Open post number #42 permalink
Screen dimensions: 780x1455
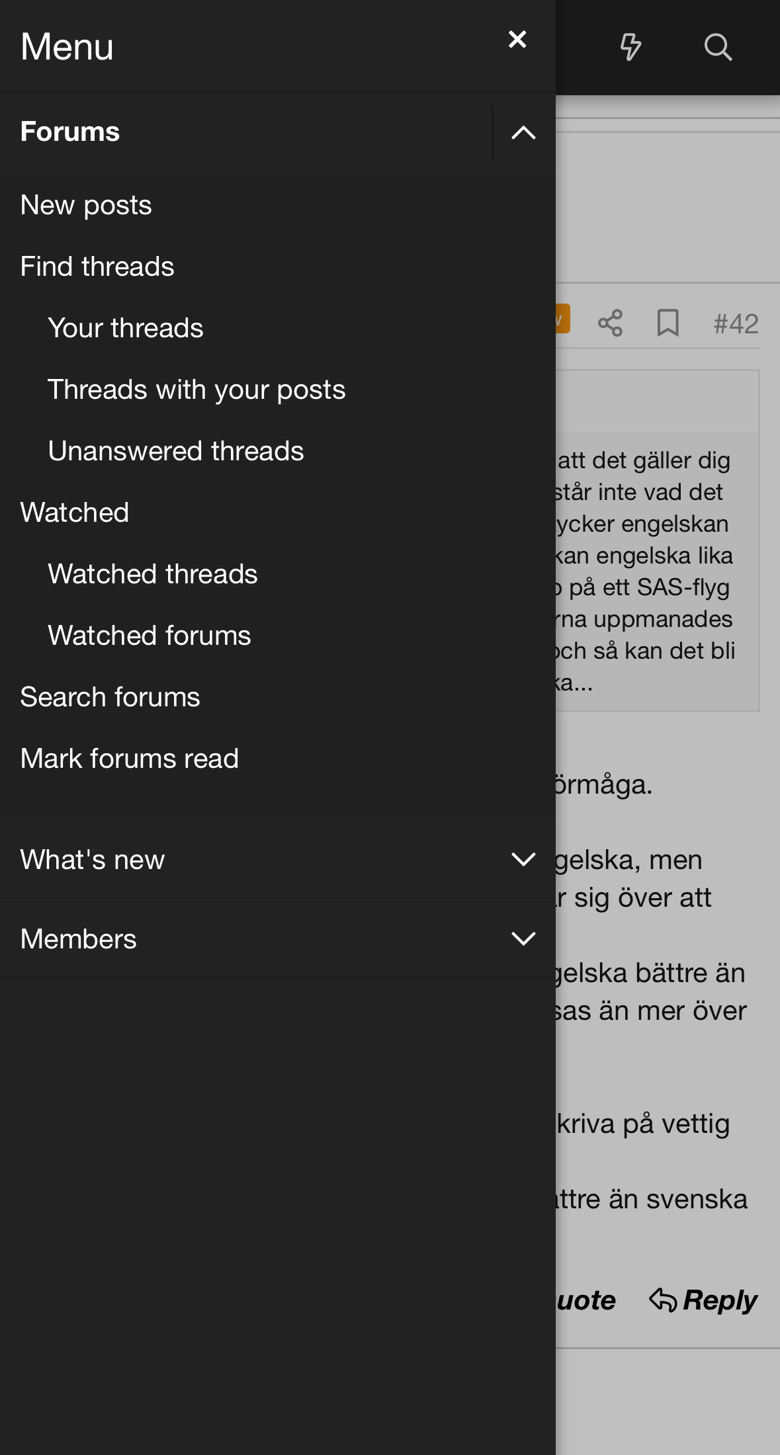(x=736, y=324)
